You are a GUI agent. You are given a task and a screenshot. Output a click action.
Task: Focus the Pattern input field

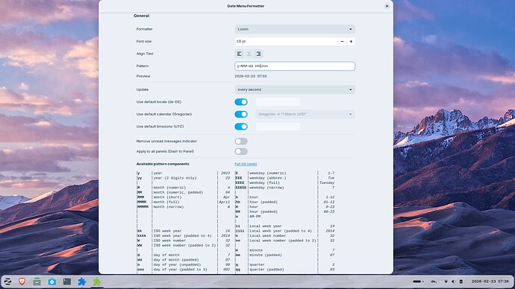click(x=295, y=66)
